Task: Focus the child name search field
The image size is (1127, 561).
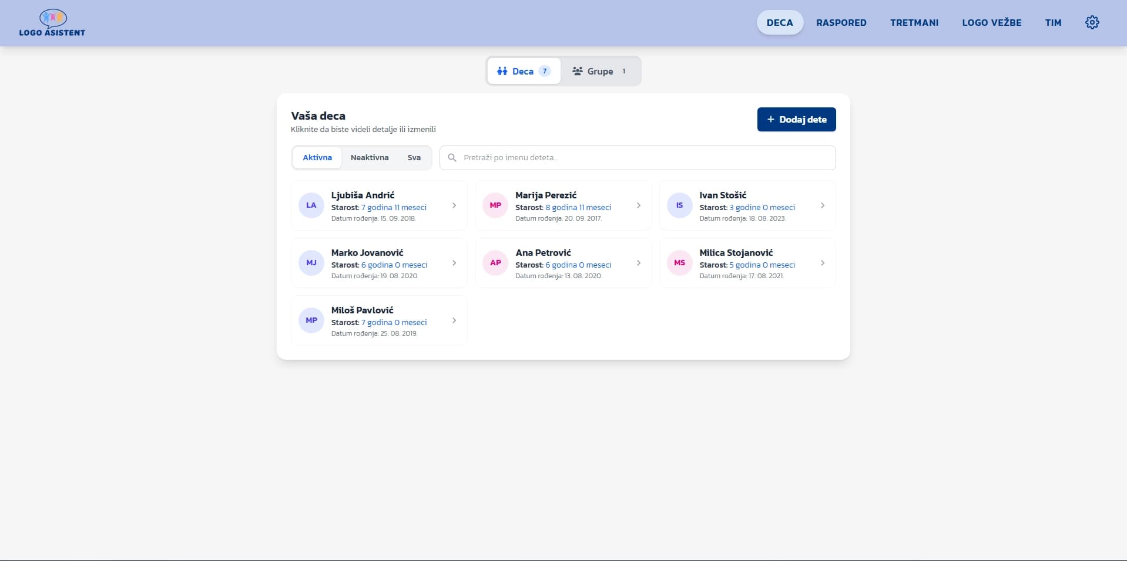Action: click(638, 158)
